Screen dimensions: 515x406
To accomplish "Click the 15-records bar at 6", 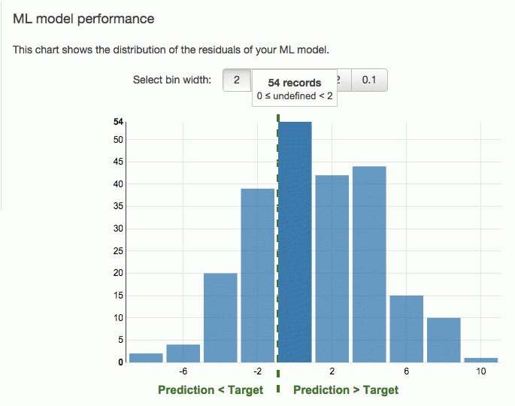I will click(x=407, y=329).
